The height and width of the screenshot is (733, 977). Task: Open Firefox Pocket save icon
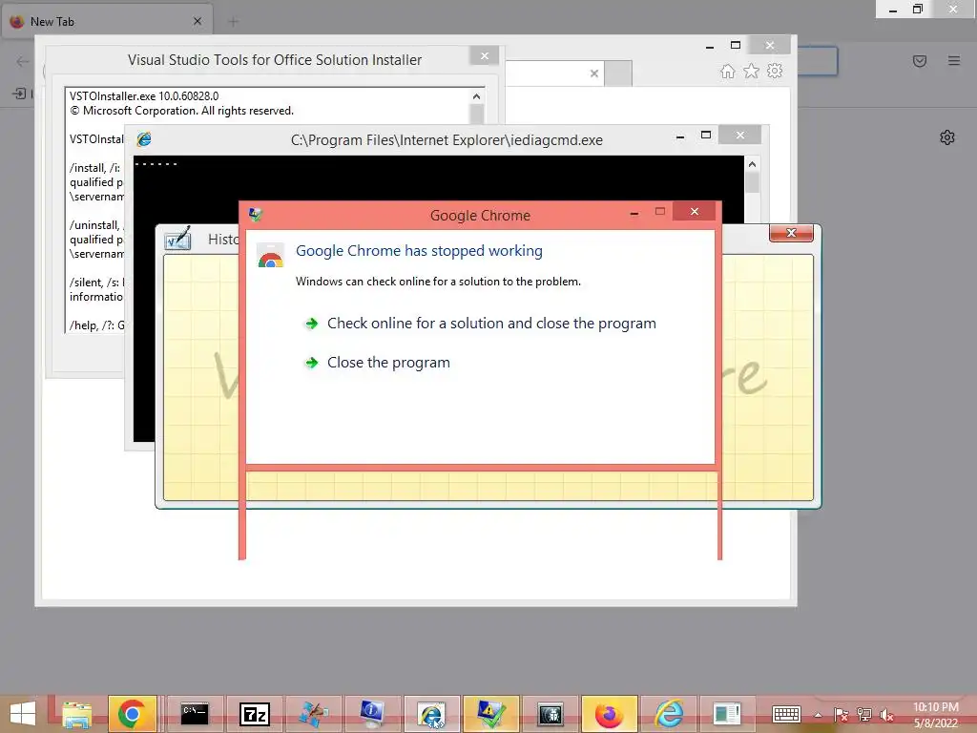(920, 60)
